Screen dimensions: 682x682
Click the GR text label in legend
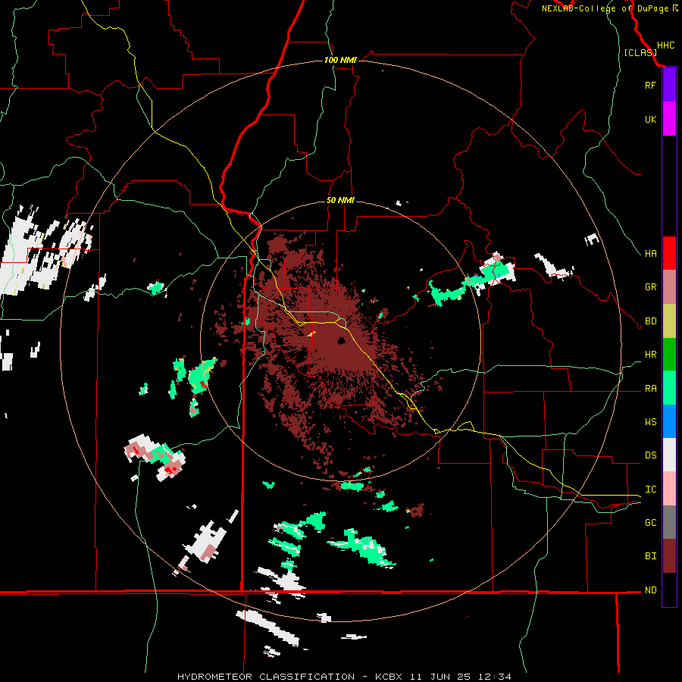click(x=650, y=287)
